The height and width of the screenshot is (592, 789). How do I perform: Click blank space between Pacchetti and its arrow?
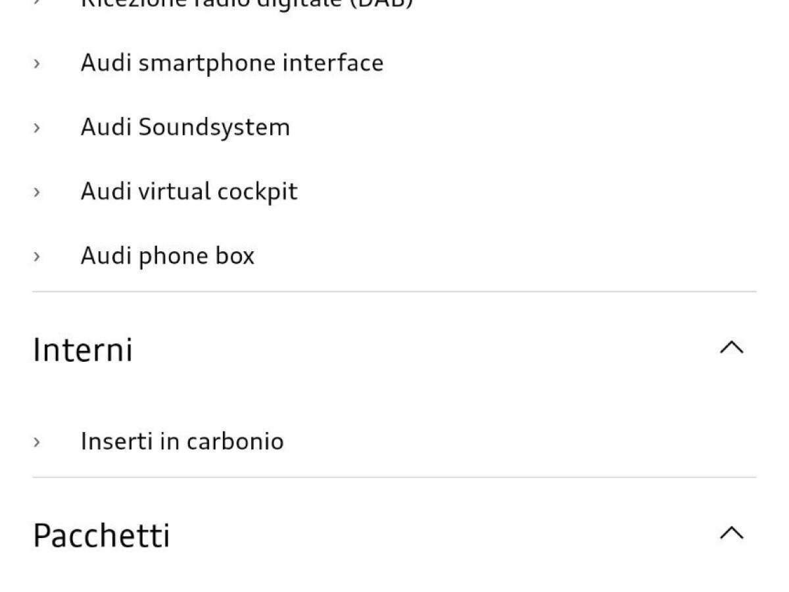click(x=441, y=534)
